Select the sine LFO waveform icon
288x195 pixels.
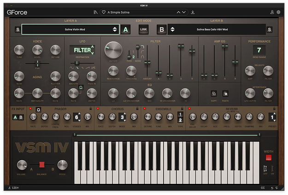click(x=71, y=68)
